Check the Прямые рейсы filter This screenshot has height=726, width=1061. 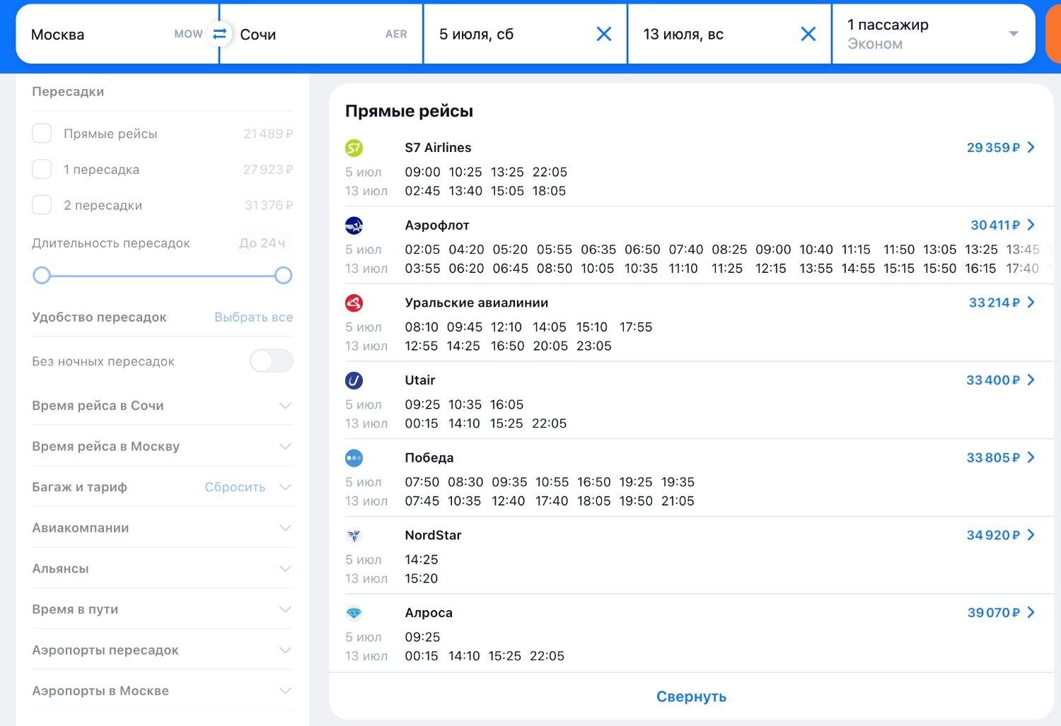42,133
